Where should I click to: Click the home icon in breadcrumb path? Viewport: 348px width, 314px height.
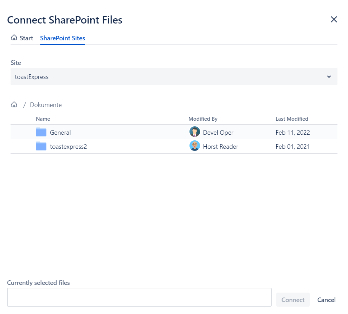point(14,105)
